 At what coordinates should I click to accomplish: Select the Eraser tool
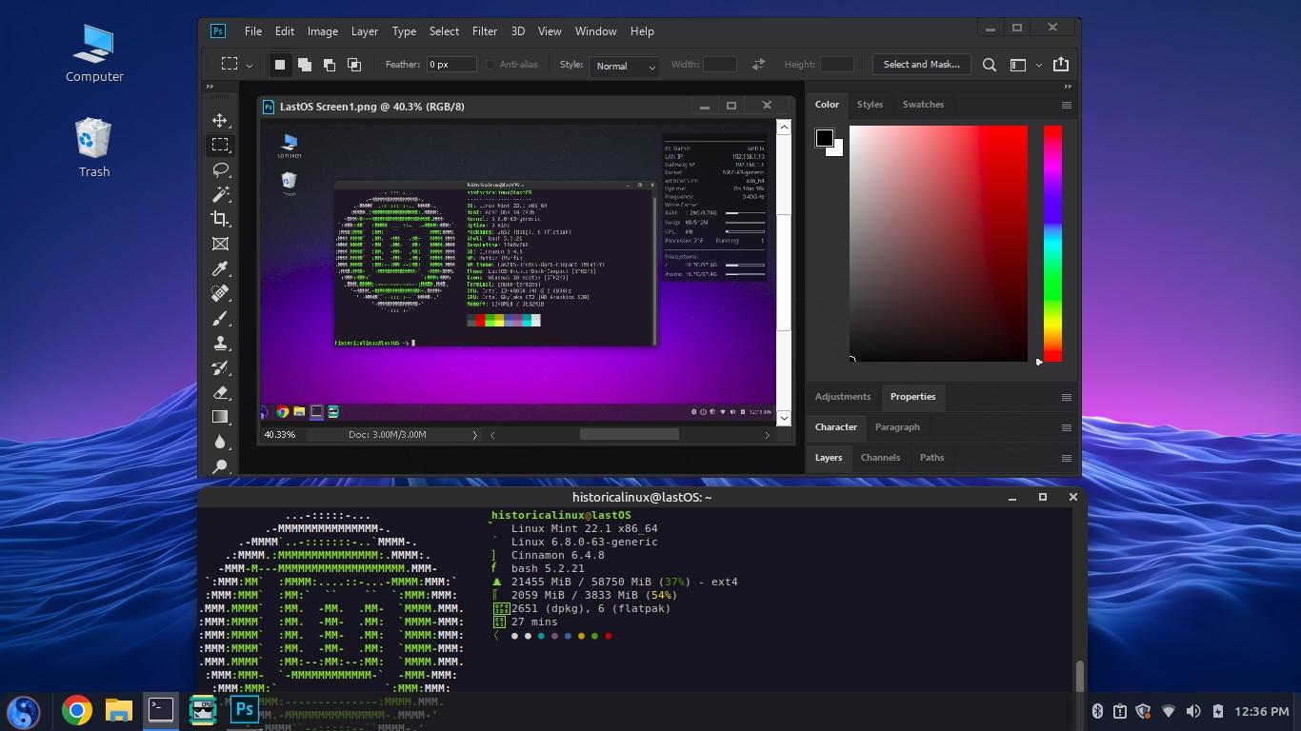(x=220, y=392)
